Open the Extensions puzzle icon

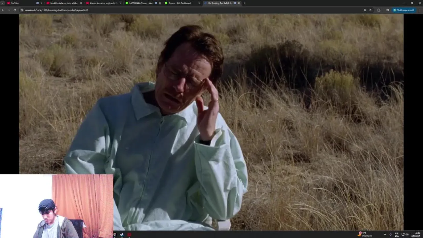click(379, 10)
